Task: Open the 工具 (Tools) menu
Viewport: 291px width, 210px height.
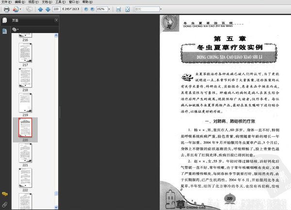Action: pos(60,2)
